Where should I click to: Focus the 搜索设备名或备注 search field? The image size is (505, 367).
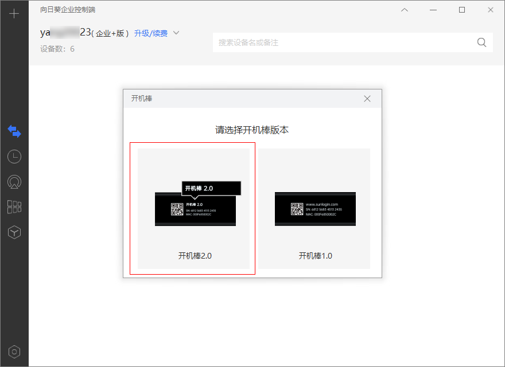click(353, 42)
